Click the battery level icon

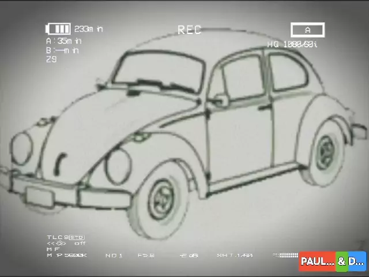point(58,29)
